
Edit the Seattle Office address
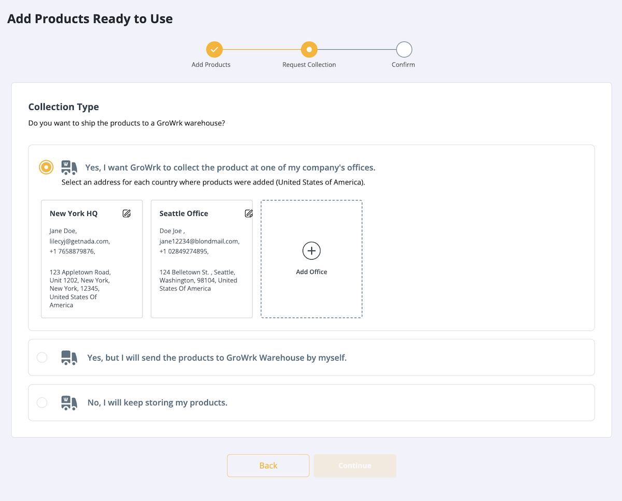point(249,213)
